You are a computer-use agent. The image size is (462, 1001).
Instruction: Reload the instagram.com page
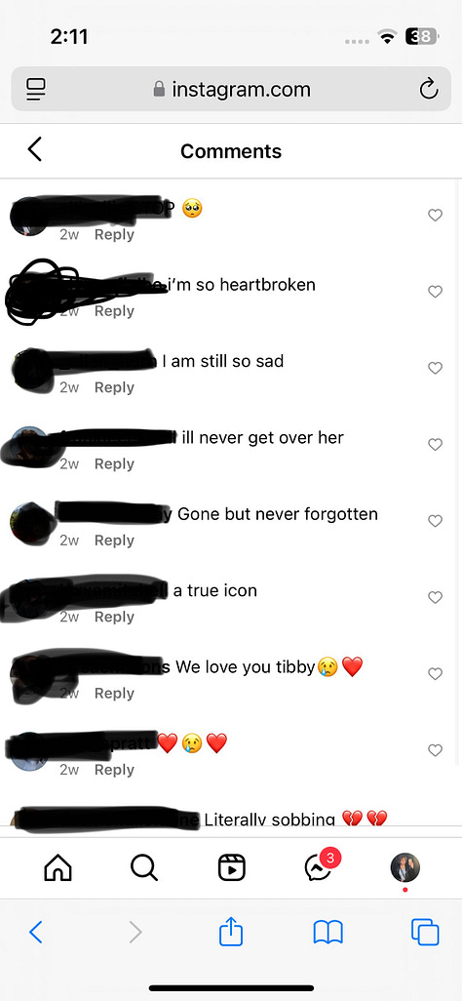click(x=429, y=89)
